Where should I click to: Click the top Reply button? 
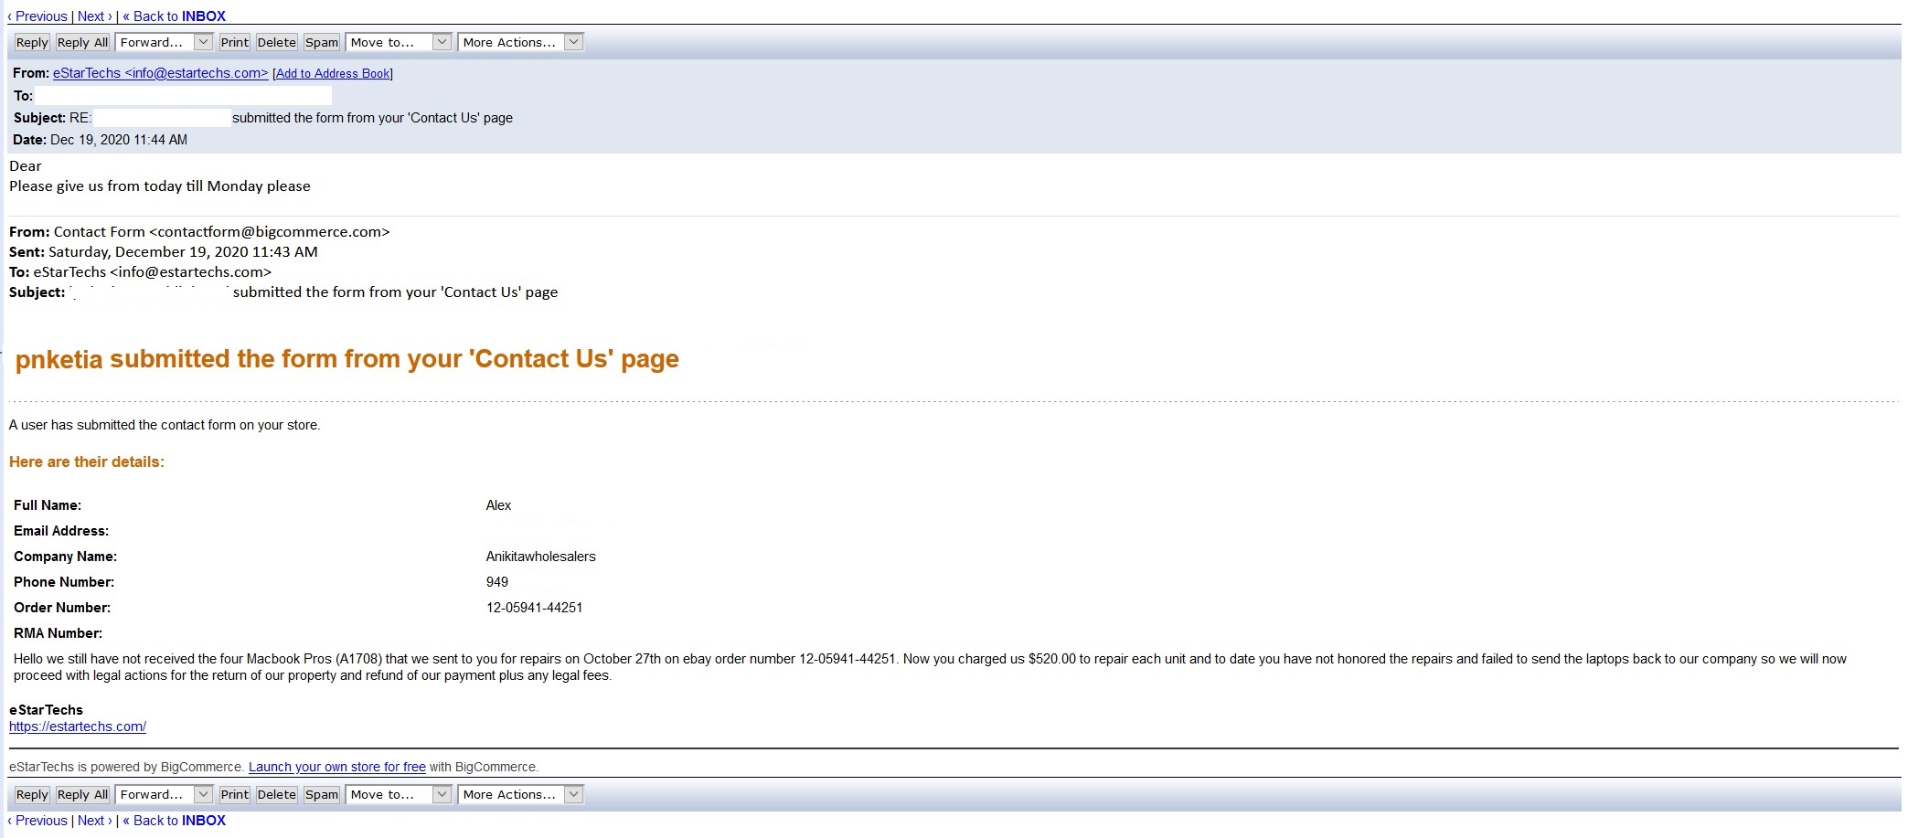tap(32, 42)
